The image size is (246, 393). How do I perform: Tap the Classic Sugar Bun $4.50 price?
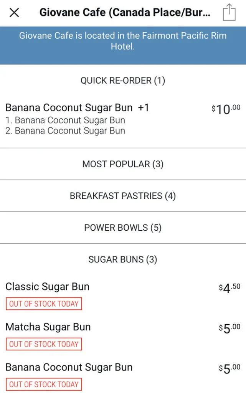(229, 288)
